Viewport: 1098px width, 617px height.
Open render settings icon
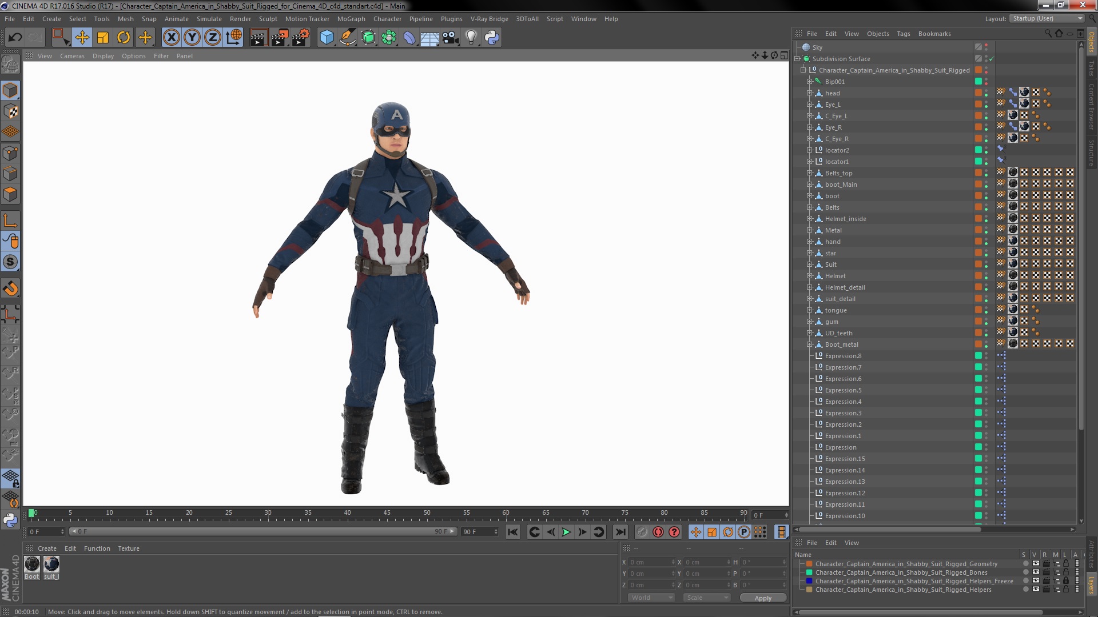coord(301,38)
